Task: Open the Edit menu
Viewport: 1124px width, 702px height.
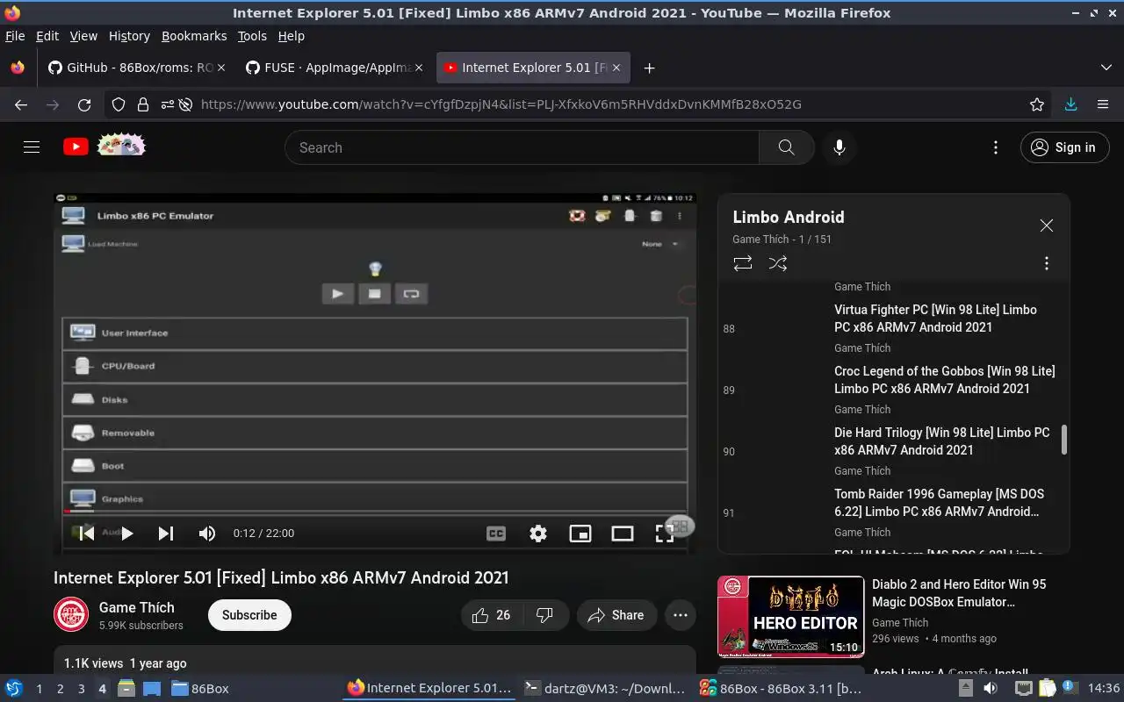Action: [47, 36]
